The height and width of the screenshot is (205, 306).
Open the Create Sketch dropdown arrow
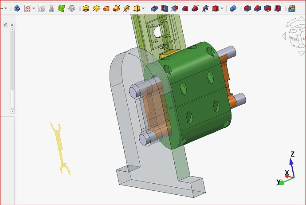tap(34, 8)
